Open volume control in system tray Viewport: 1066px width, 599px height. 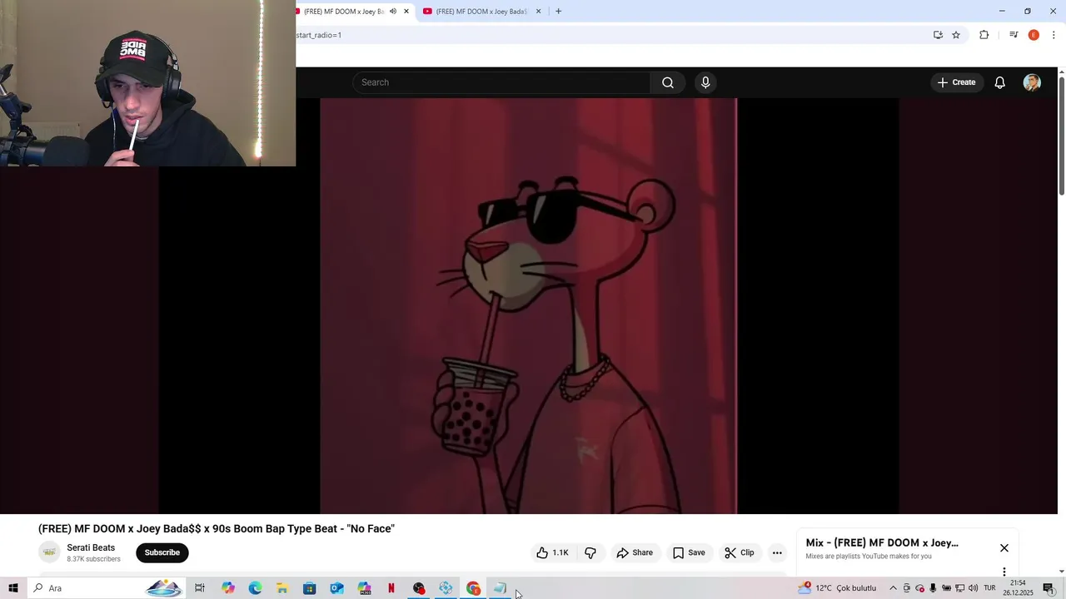click(x=973, y=588)
